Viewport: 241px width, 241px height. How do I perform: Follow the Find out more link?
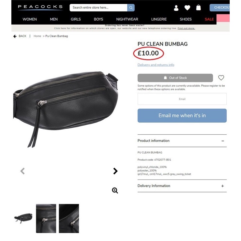tap(186, 28)
